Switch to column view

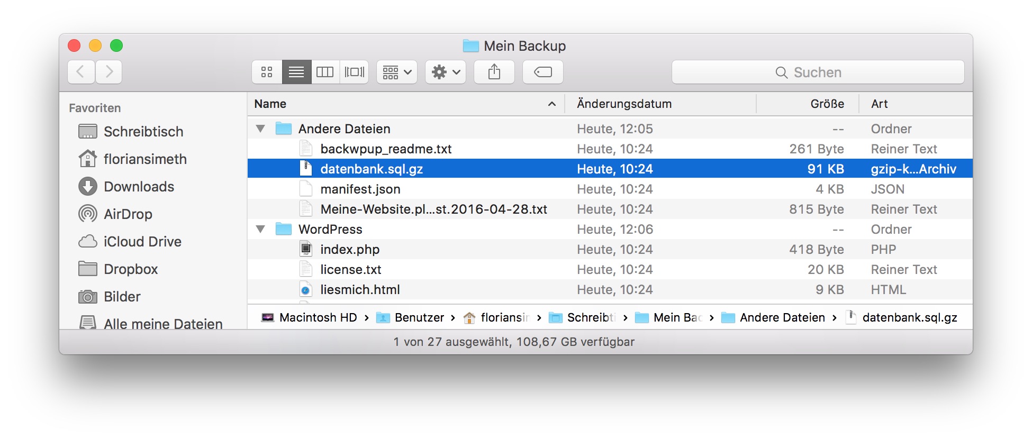[324, 72]
